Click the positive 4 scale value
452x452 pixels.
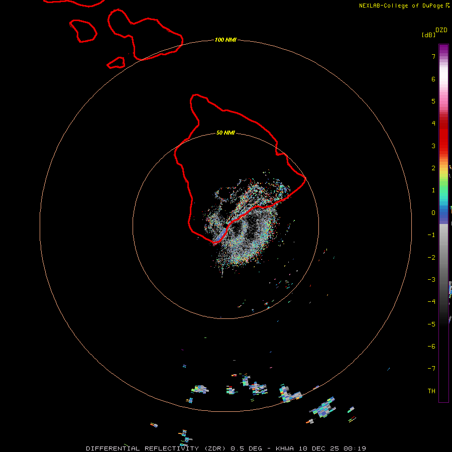pos(433,124)
